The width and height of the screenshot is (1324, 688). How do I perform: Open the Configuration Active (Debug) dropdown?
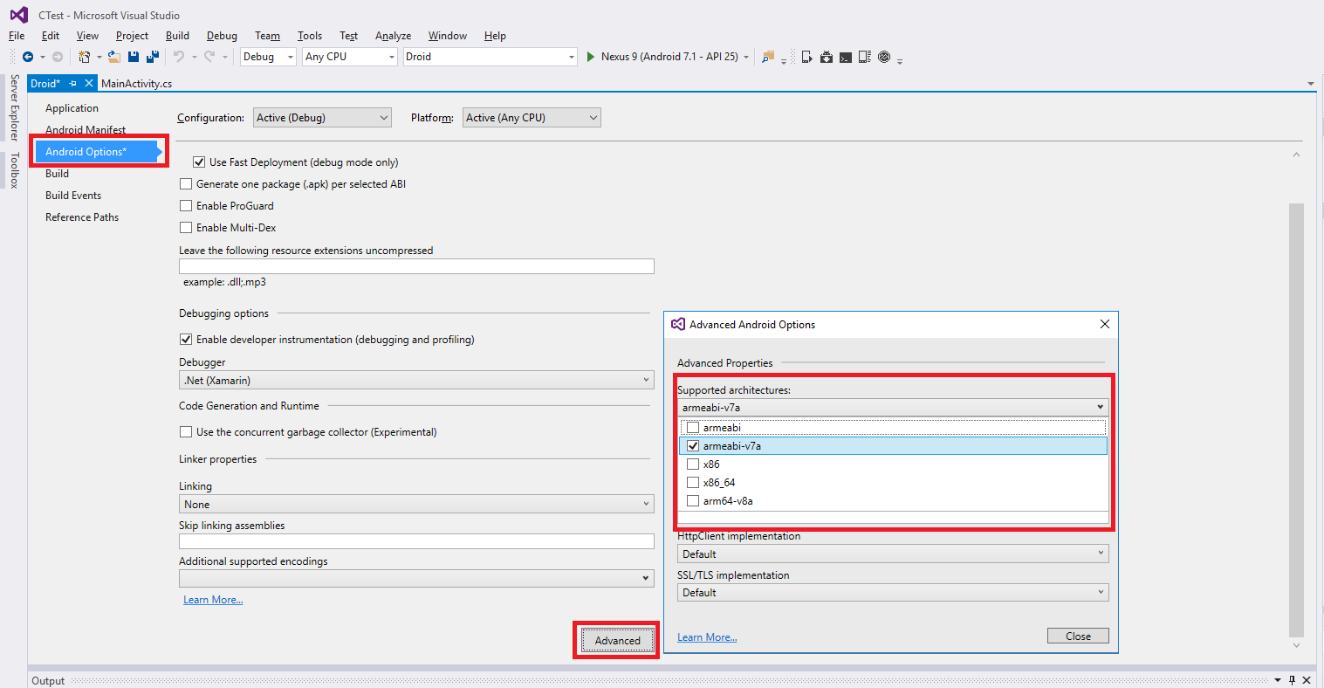[322, 118]
